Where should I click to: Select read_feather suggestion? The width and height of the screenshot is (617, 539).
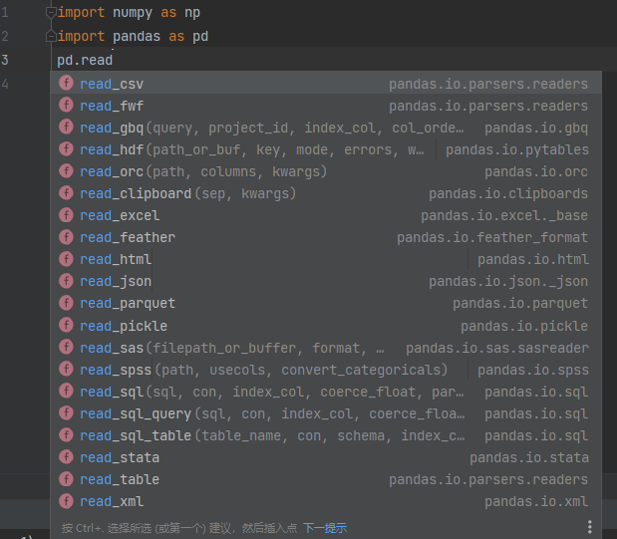[326, 237]
